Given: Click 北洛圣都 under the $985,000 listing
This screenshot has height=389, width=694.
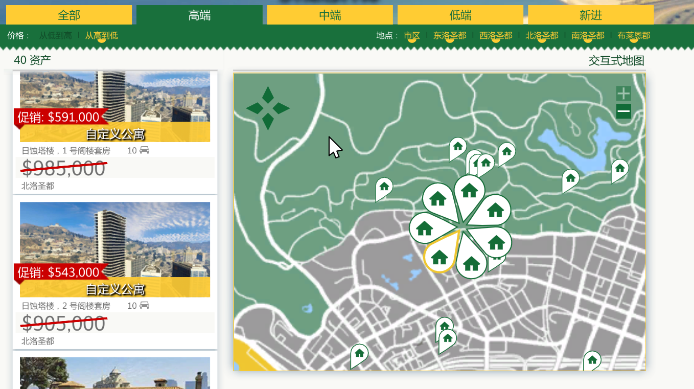Looking at the screenshot, I should tap(38, 186).
